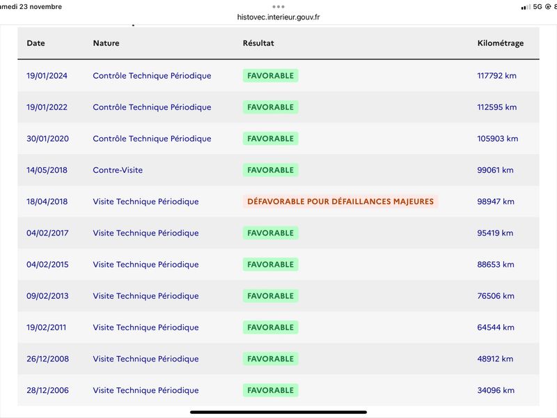Click the Résultat column header

(258, 43)
